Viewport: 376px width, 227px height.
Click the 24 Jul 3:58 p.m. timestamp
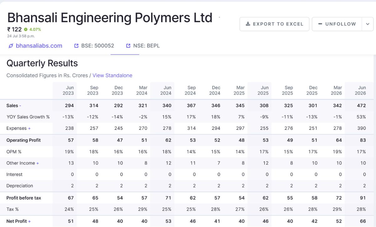point(21,36)
